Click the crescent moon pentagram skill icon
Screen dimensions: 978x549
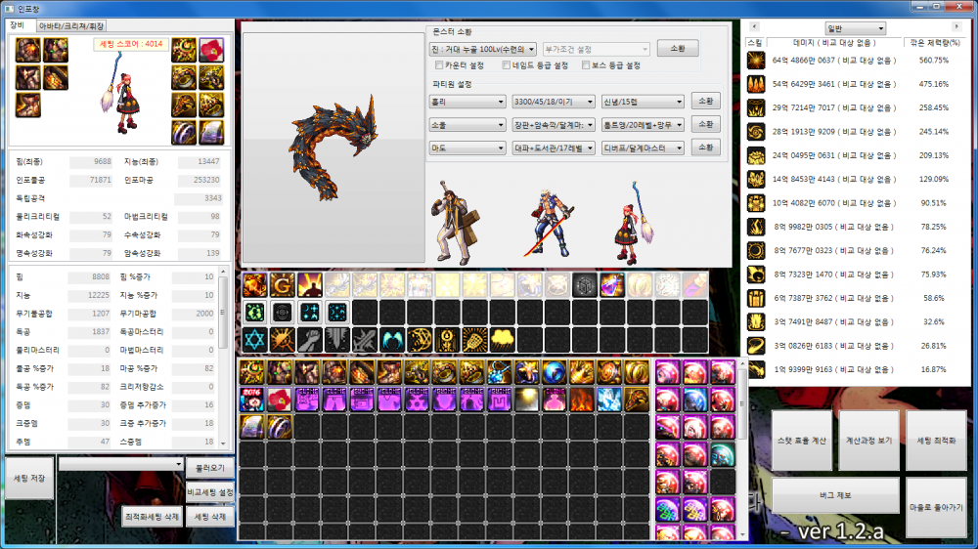[420, 340]
